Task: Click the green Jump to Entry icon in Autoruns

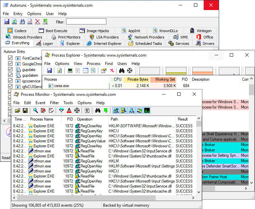Action: (45, 21)
